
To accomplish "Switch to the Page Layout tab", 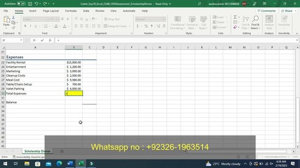I will (x=51, y=11).
